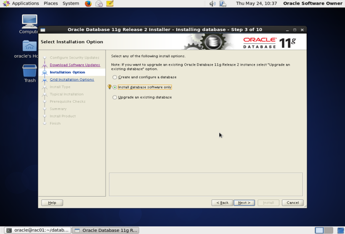
Task: Click the Download Software Updates step link
Action: (x=75, y=65)
